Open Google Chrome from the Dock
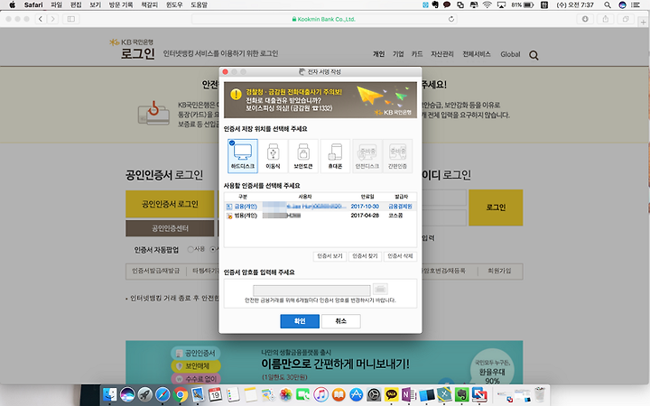The image size is (650, 406). pos(180,394)
